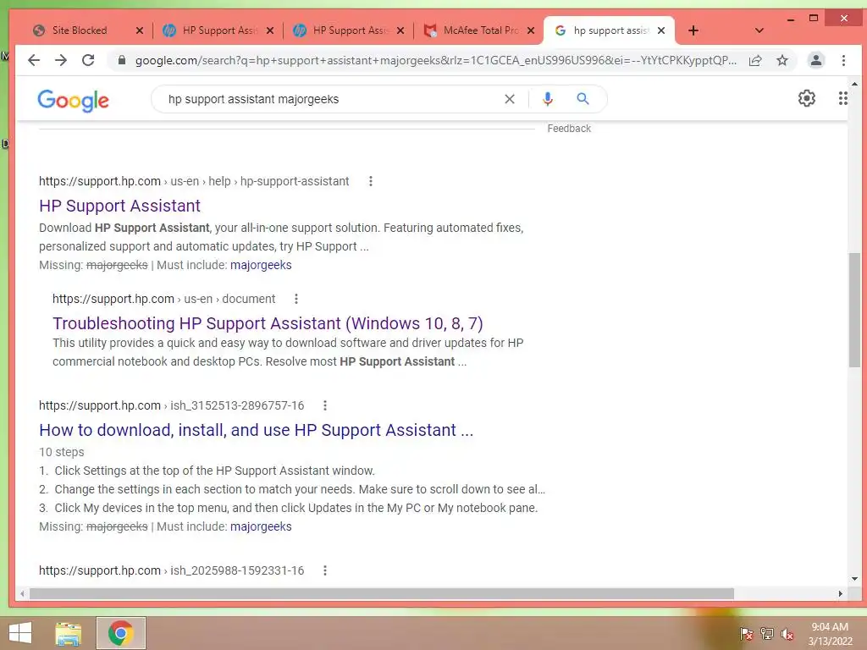Click support.hp.com document breadcrumb URL
This screenshot has width=867, height=650.
click(x=163, y=299)
